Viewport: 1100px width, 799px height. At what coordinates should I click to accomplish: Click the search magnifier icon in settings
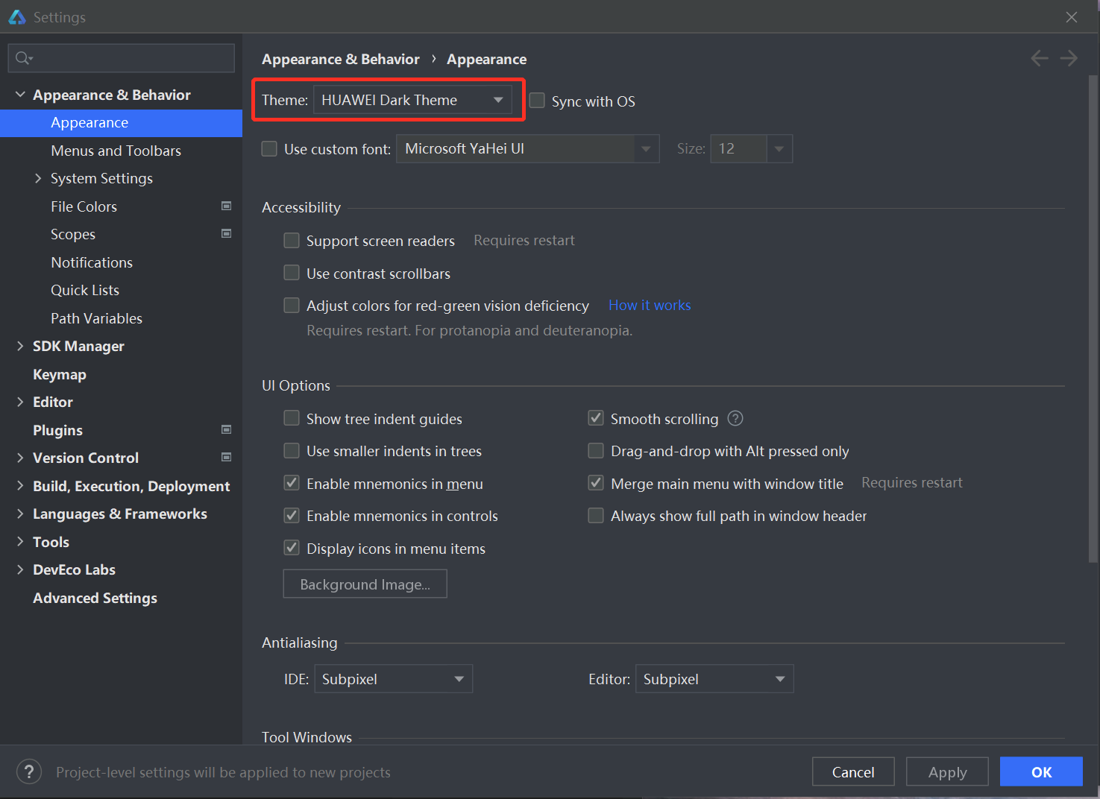pyautogui.click(x=24, y=58)
